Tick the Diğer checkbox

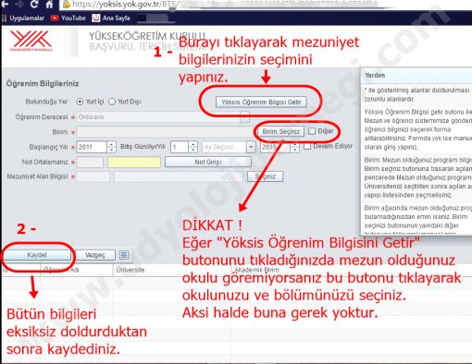[x=312, y=131]
